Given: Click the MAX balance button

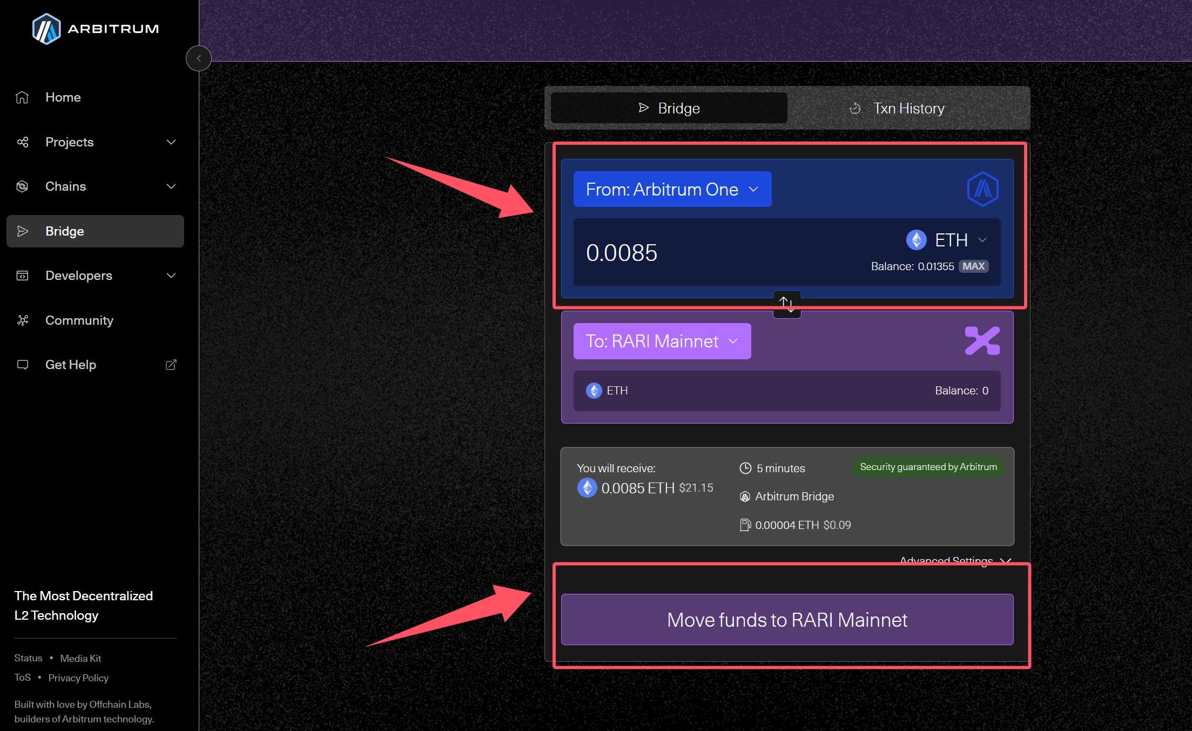Looking at the screenshot, I should 973,266.
